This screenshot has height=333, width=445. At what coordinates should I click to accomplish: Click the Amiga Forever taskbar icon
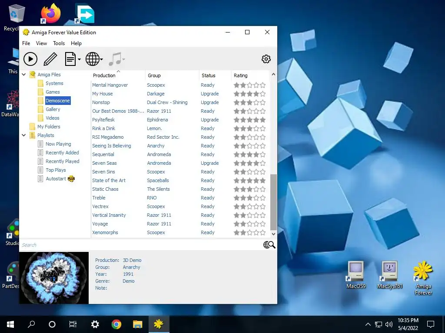(159, 324)
